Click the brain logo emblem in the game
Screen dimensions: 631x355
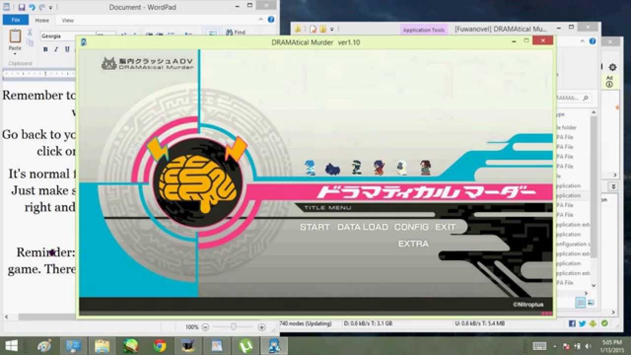point(198,182)
